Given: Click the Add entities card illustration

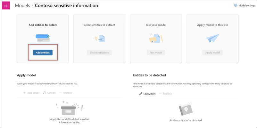Looking at the screenshot, I should tap(43, 38).
